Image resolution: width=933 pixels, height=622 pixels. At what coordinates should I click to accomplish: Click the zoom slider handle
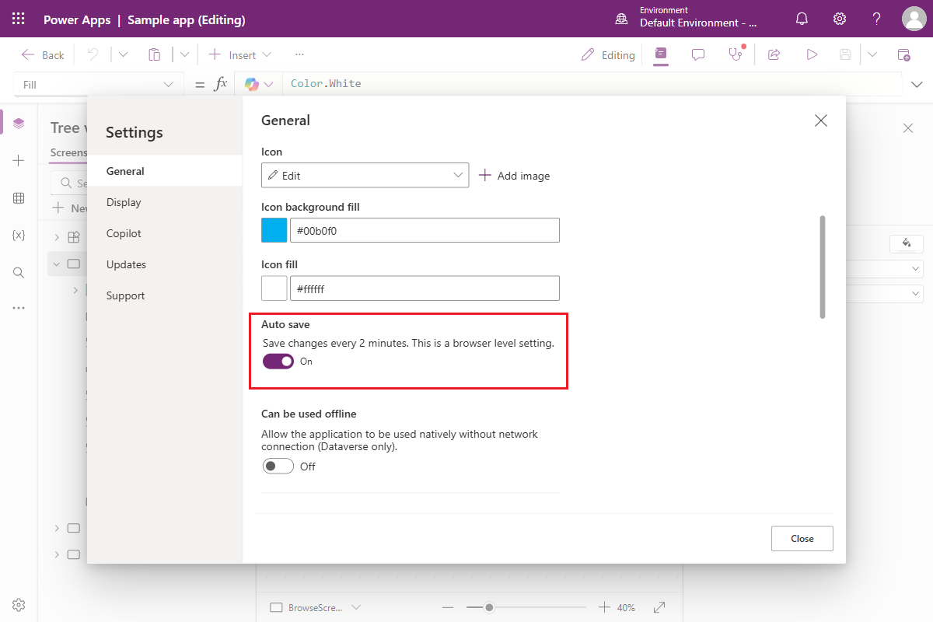[x=488, y=607]
